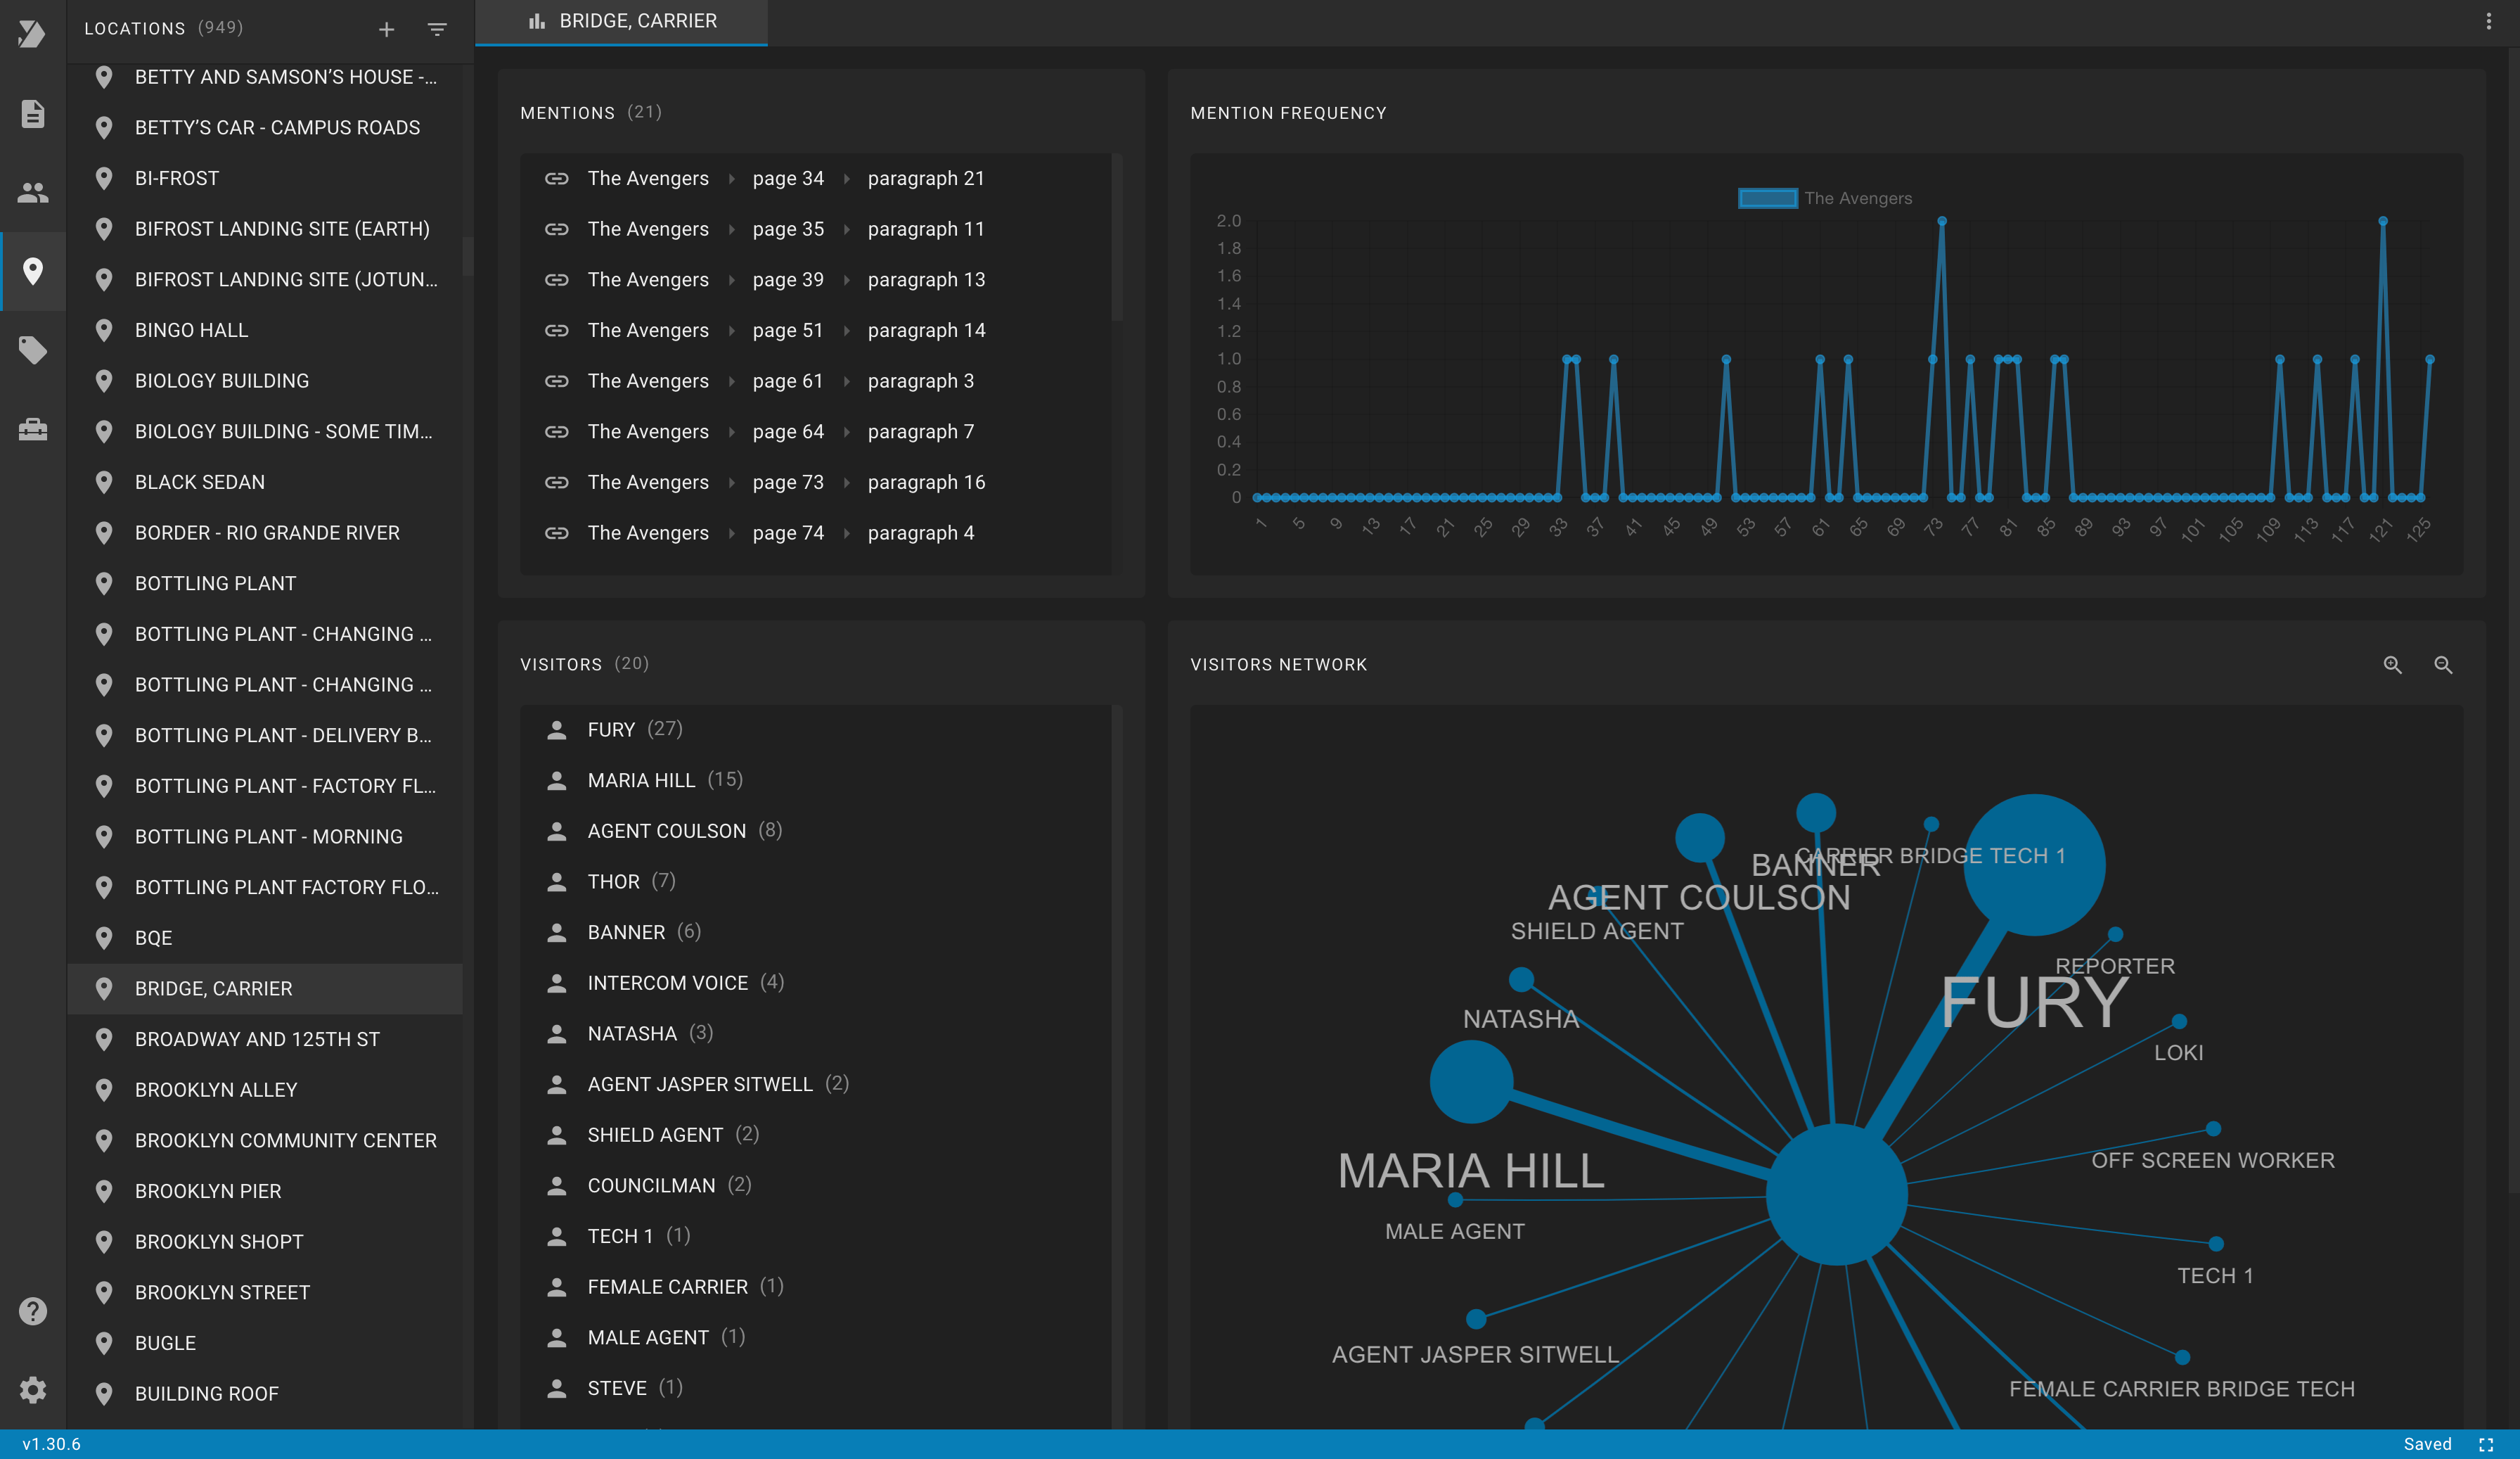Select BLACK SEDAN location
Screen dimensions: 2520x1459
[x=265, y=483]
